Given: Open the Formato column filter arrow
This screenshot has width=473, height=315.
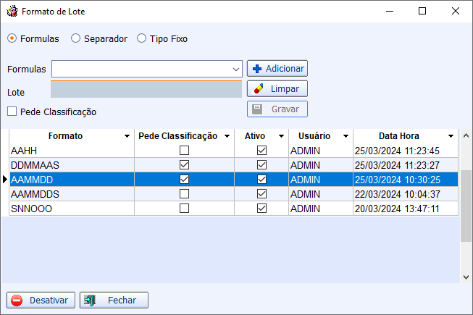Looking at the screenshot, I should (x=127, y=136).
